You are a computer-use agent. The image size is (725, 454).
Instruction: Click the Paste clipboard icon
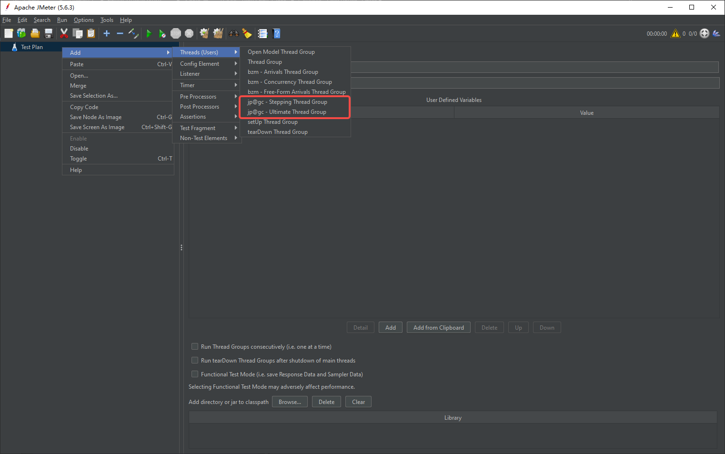[91, 33]
